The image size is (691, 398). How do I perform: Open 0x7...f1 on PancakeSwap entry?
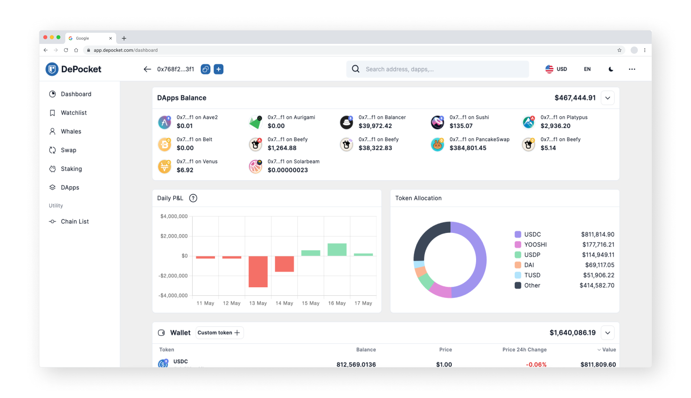470,144
